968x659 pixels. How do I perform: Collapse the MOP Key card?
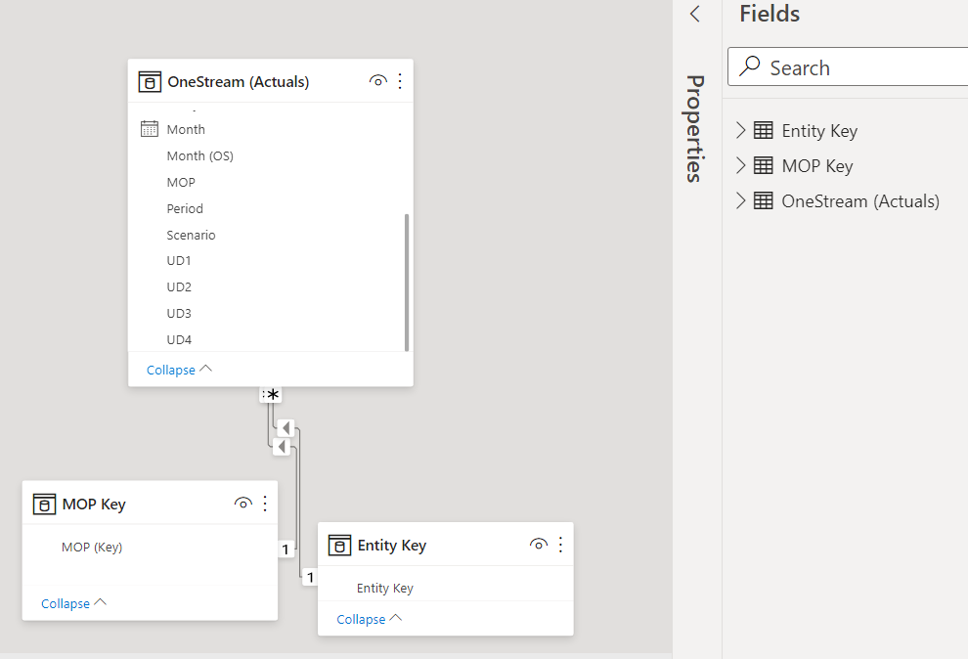[x=73, y=603]
